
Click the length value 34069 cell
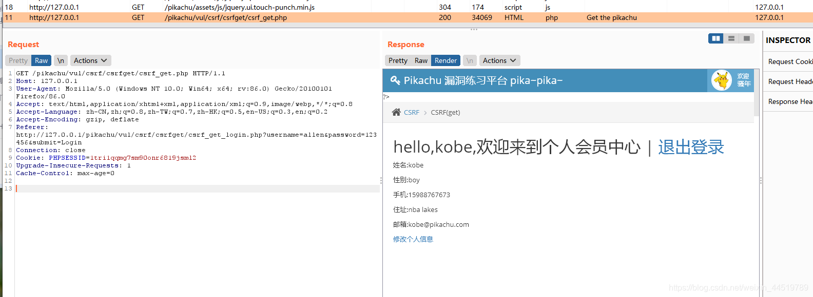click(x=482, y=17)
